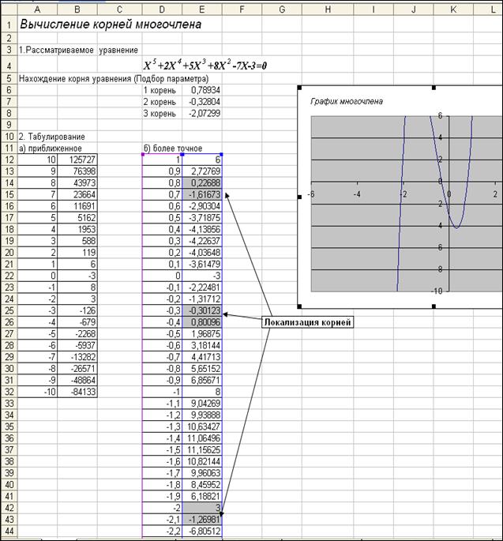Select cell with value -679

(x=77, y=322)
